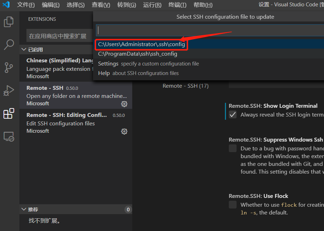324x231 pixels.
Task: Focus the SSH configuration file picker input
Action: (x=210, y=30)
